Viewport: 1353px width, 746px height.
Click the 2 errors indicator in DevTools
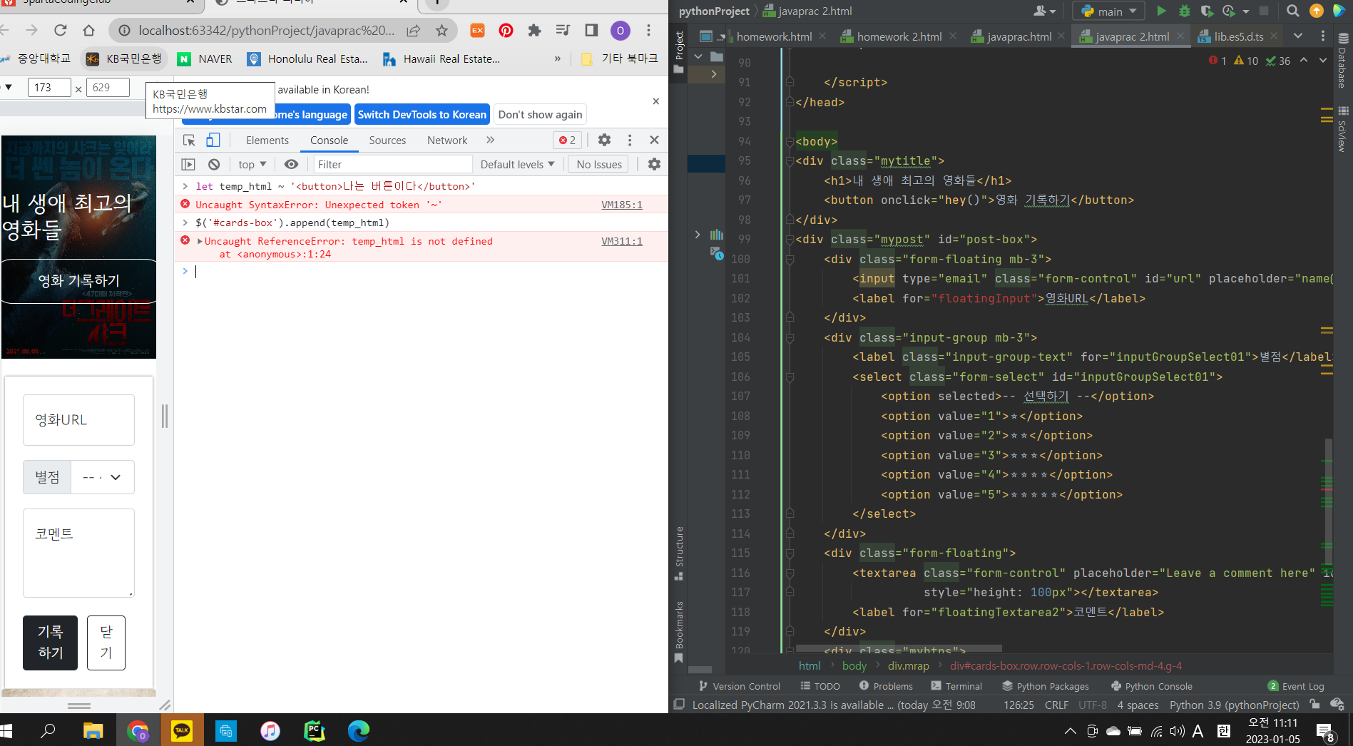[568, 140]
